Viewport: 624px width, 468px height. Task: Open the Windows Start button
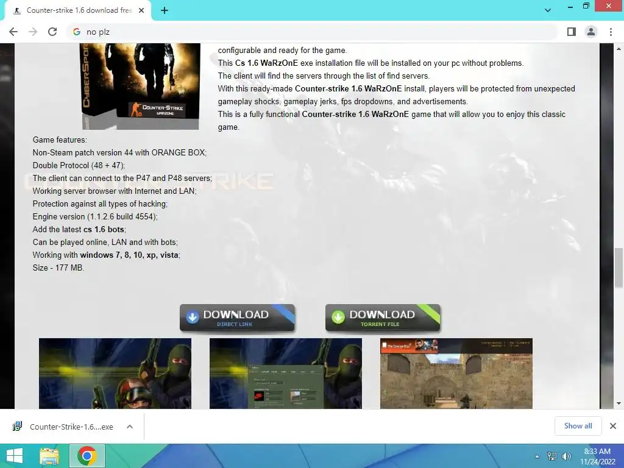pyautogui.click(x=15, y=456)
